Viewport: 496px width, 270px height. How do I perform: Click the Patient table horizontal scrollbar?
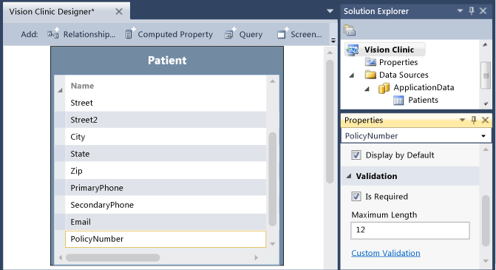click(x=158, y=257)
